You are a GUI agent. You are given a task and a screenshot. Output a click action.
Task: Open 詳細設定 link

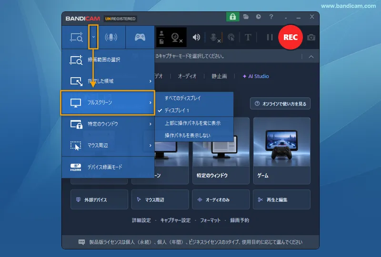coord(141,220)
